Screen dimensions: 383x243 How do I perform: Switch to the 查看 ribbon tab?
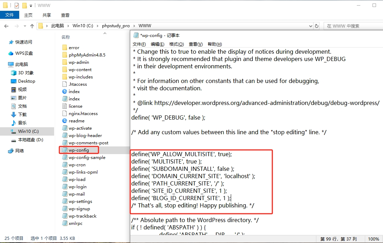(x=65, y=15)
